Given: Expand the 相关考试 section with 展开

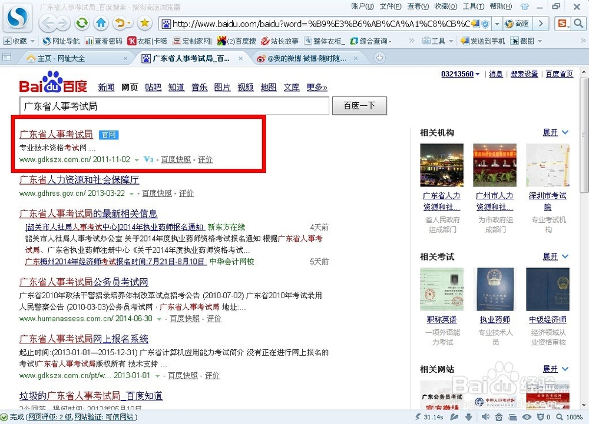Looking at the screenshot, I should coord(555,256).
